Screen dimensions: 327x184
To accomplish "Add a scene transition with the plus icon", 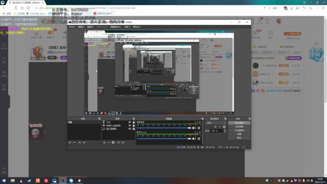I will pos(215,127).
